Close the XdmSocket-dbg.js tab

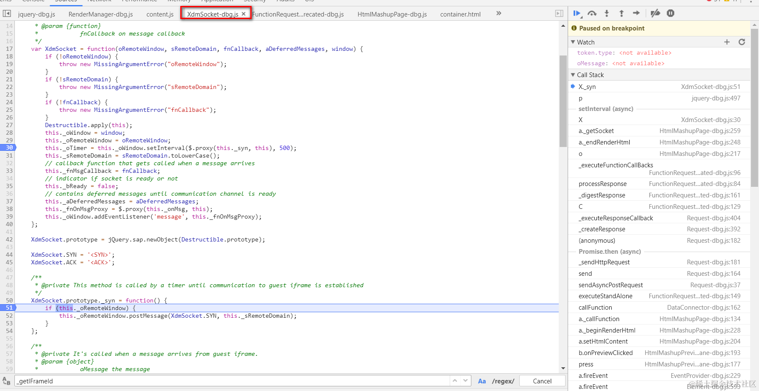pyautogui.click(x=244, y=14)
